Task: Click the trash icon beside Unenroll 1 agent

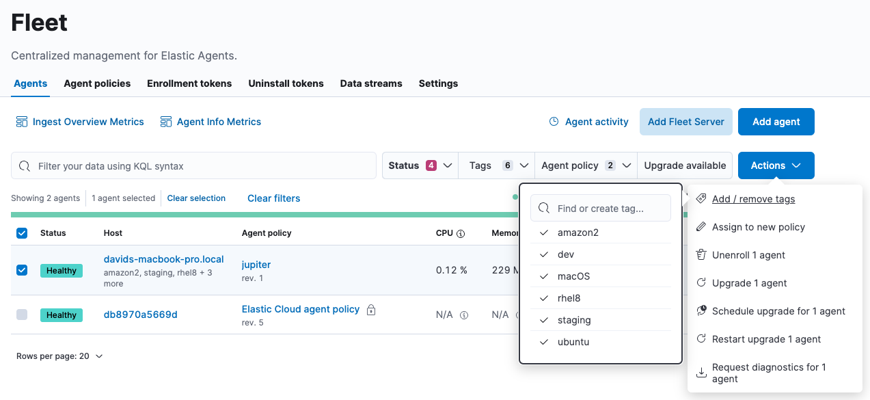Action: point(701,255)
